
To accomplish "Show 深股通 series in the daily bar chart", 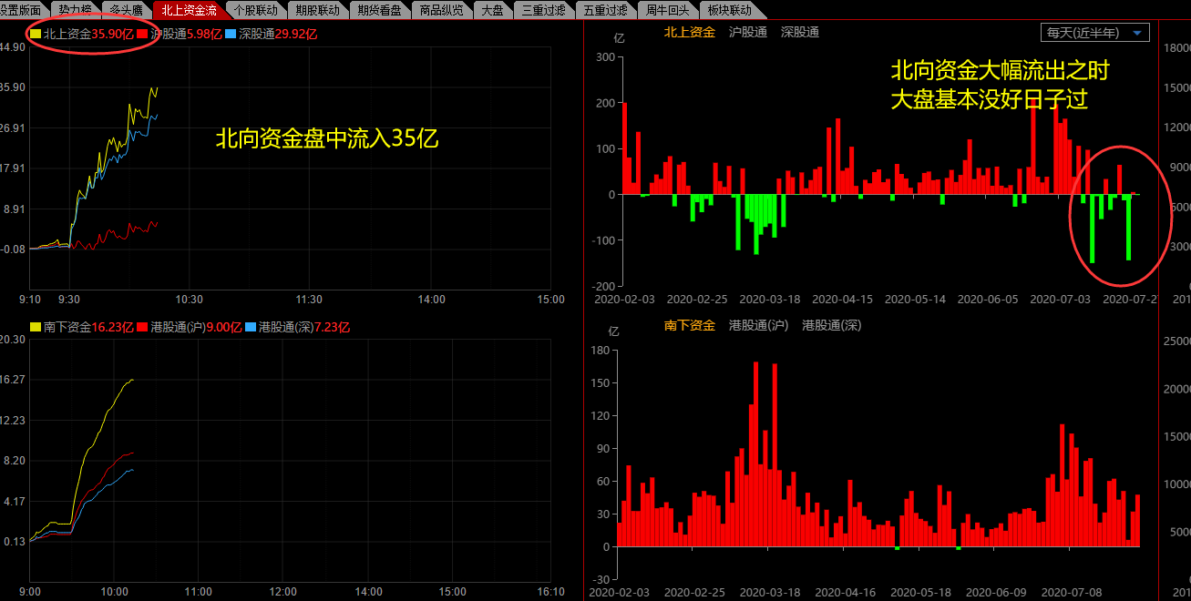I will 800,32.
